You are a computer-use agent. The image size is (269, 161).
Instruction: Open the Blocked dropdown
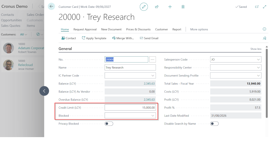(x=153, y=116)
